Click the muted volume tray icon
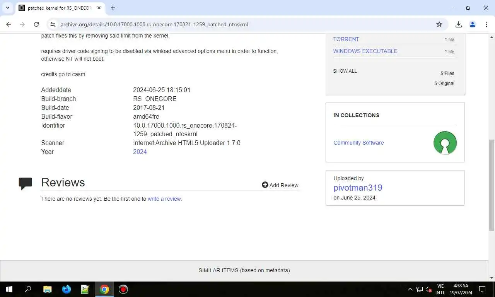 click(428, 289)
